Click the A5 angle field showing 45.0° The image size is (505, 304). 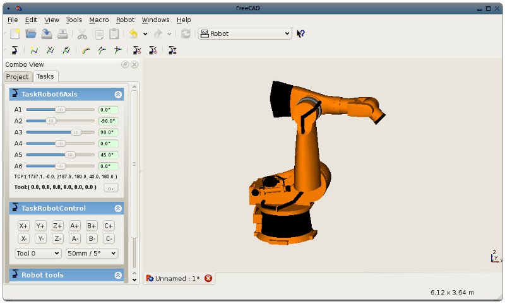(108, 155)
